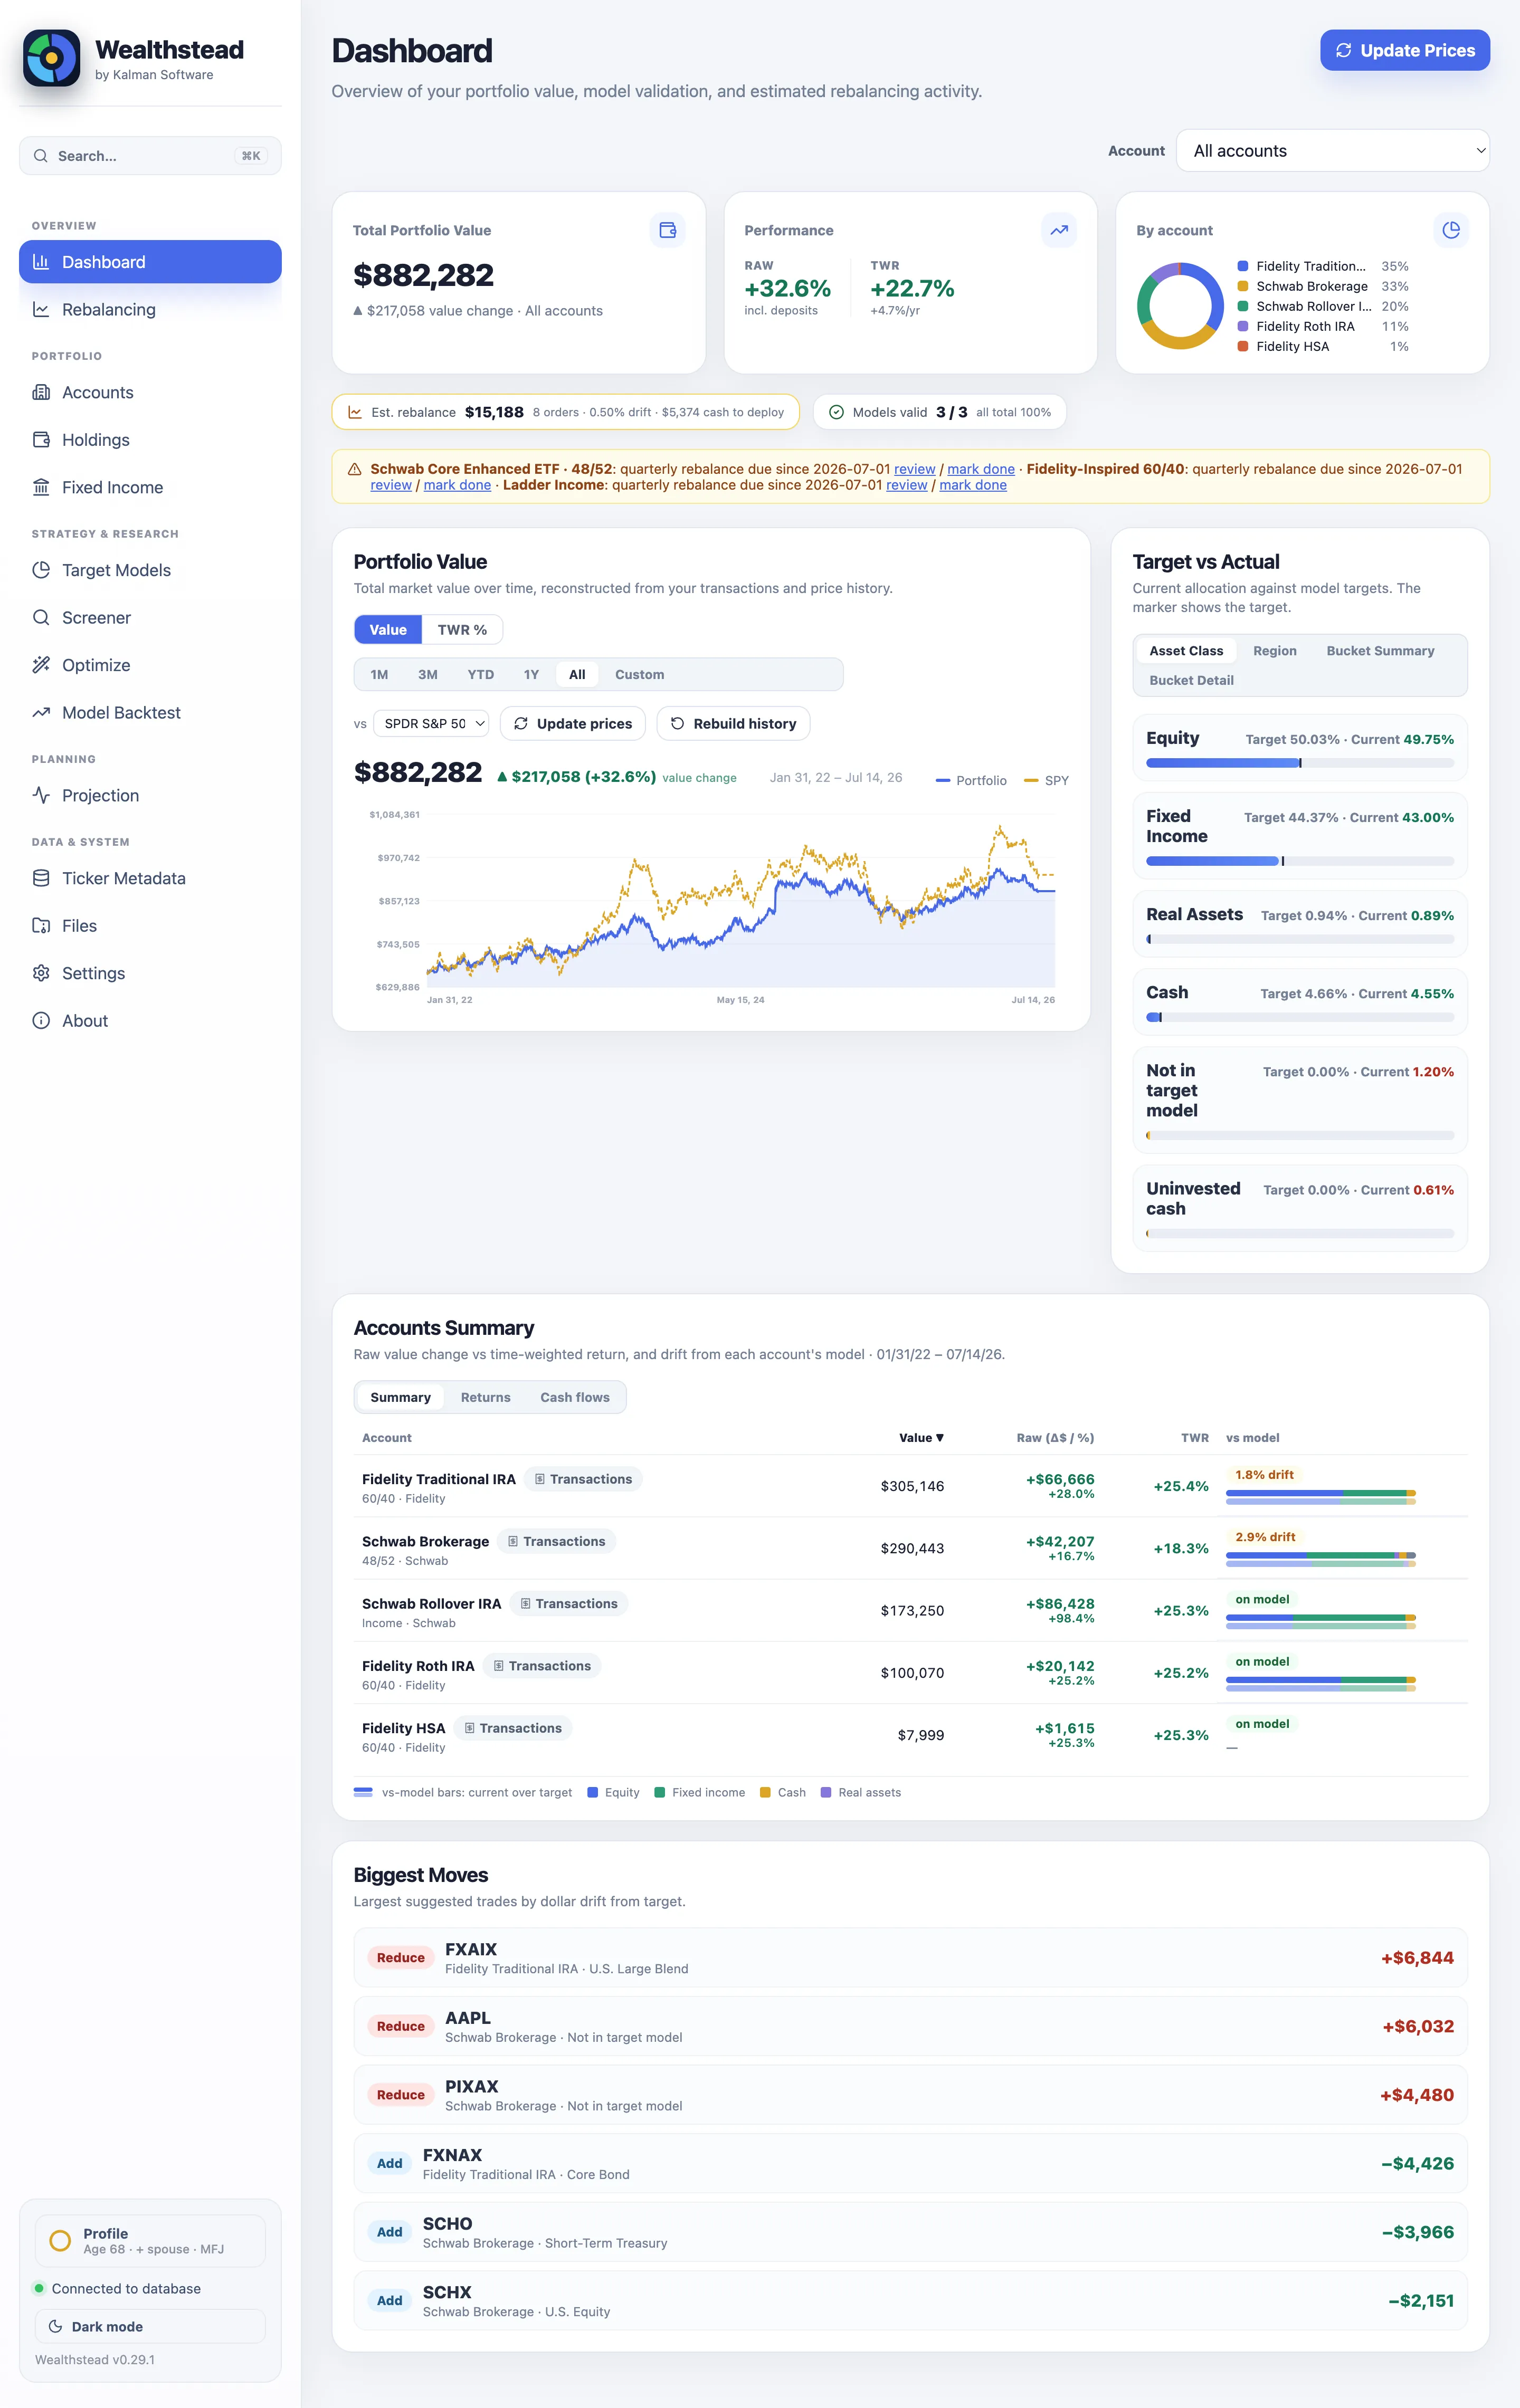Click the blue Update Prices button
The image size is (1520, 2408).
coord(1405,50)
